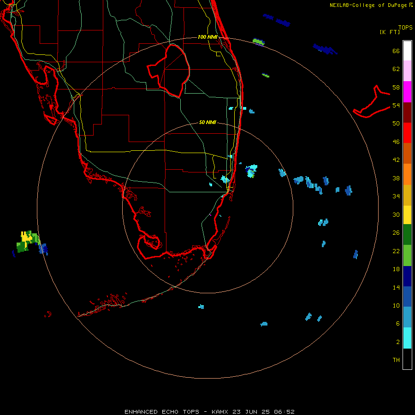Click the TOPS legend title
Screen dimensions: 415x415
coord(405,27)
